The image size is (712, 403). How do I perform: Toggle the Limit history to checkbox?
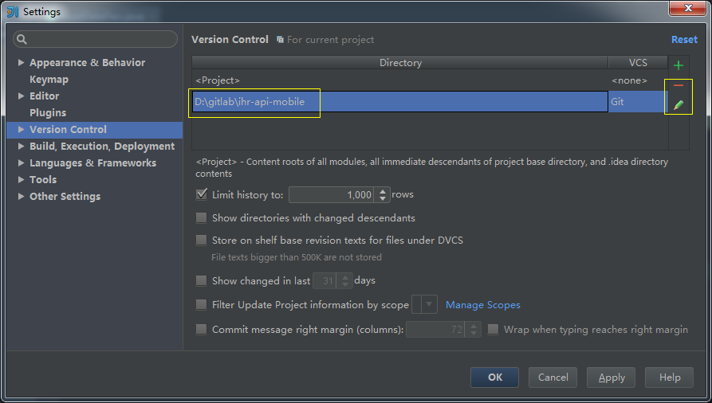point(201,194)
